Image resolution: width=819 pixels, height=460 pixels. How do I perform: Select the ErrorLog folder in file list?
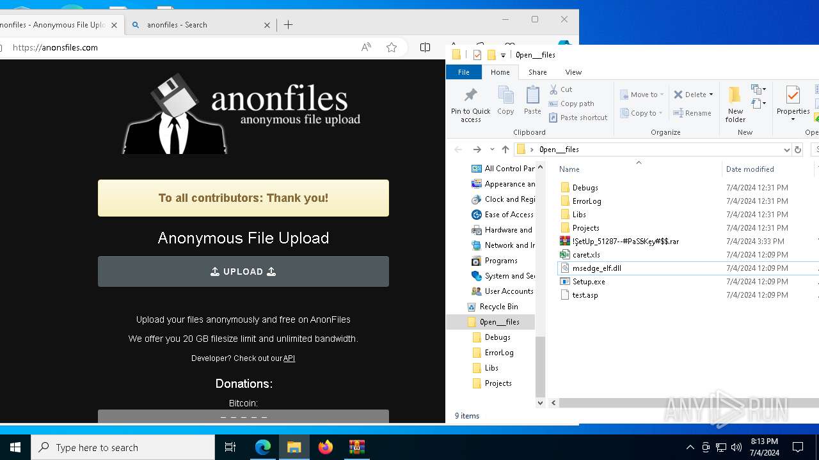[x=586, y=201]
